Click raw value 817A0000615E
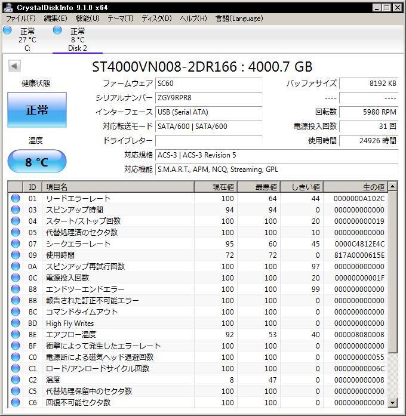 (359, 255)
